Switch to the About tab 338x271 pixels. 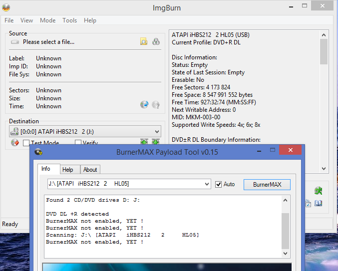[90, 170]
